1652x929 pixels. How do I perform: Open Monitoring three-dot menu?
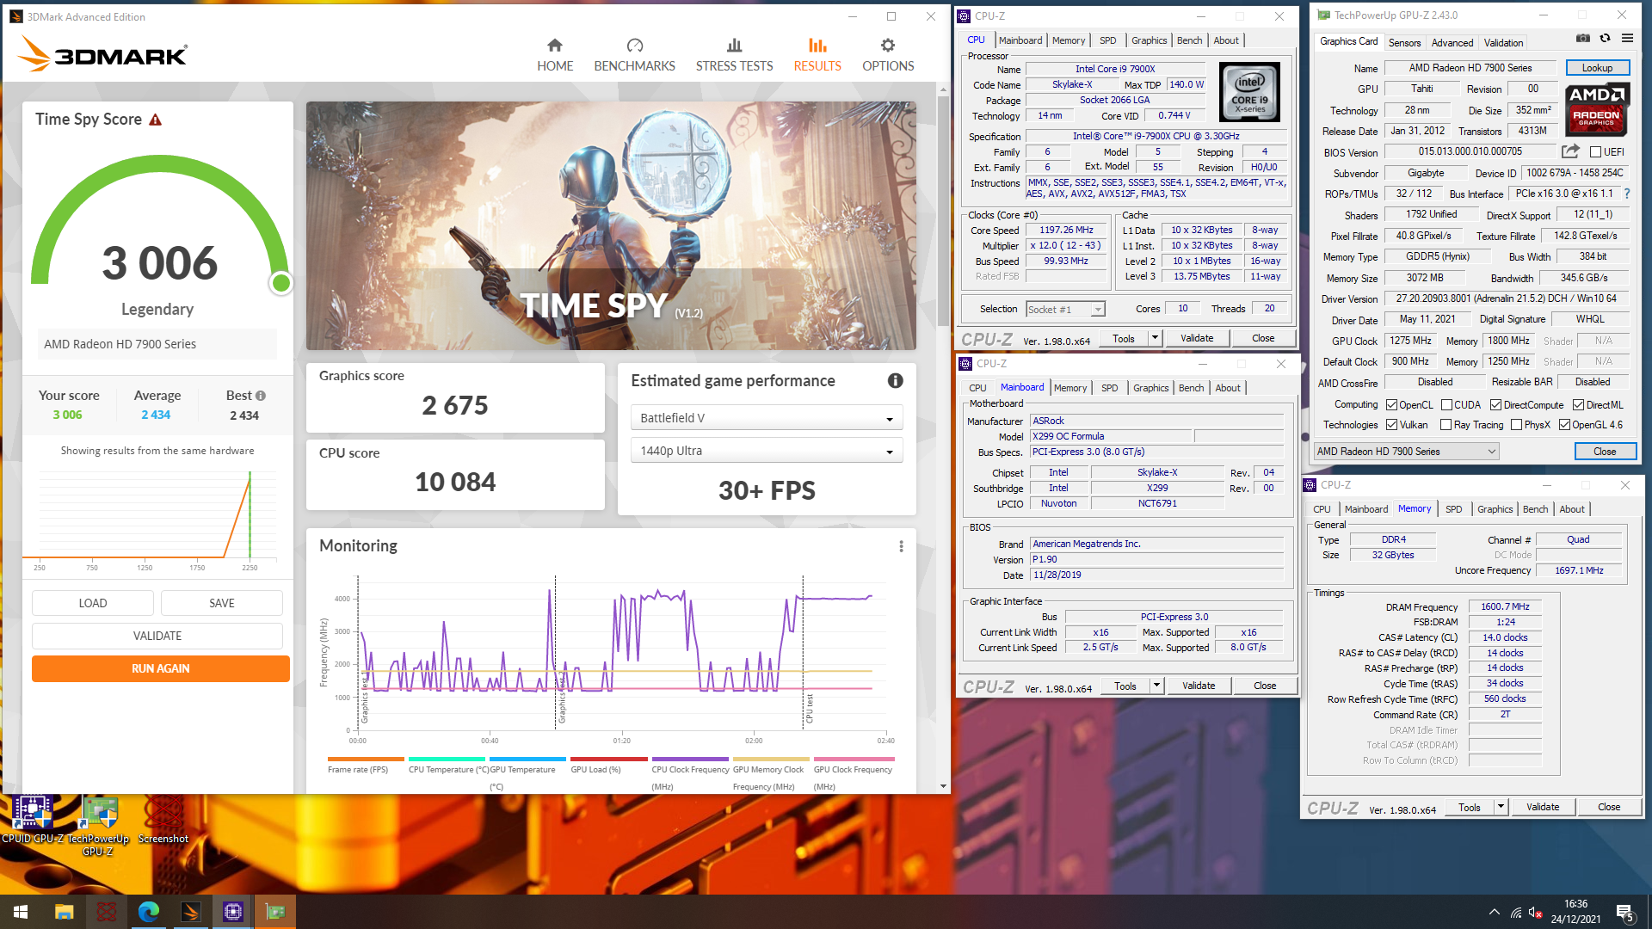901,546
